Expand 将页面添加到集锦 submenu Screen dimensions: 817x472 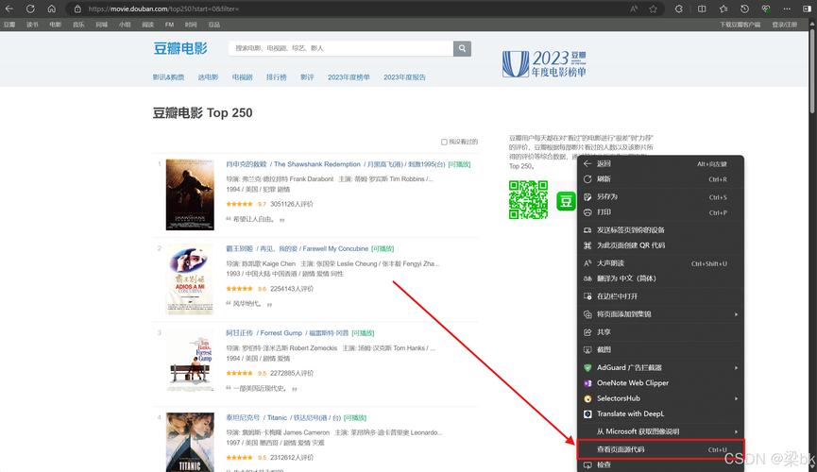660,314
